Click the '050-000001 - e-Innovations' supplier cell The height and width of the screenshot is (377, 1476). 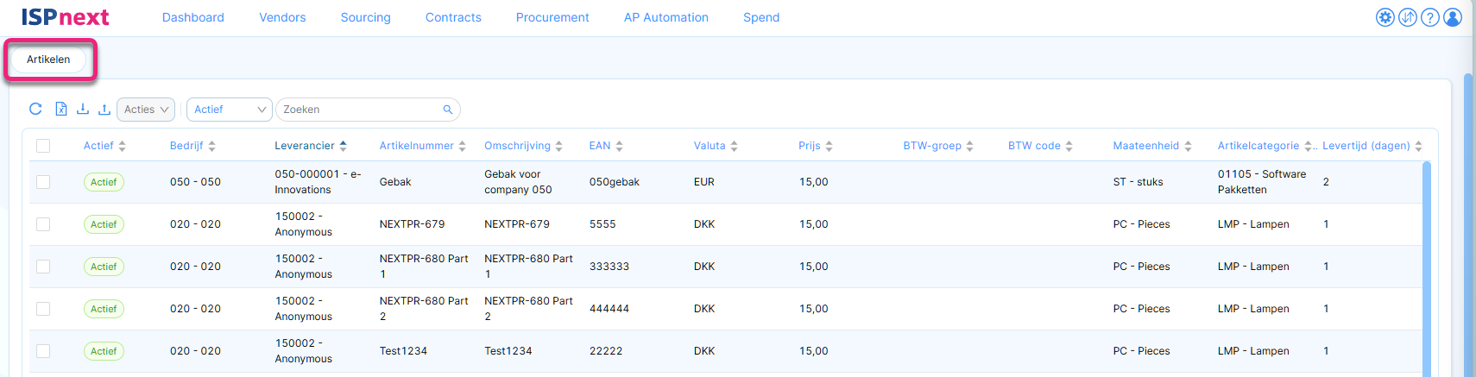(318, 182)
